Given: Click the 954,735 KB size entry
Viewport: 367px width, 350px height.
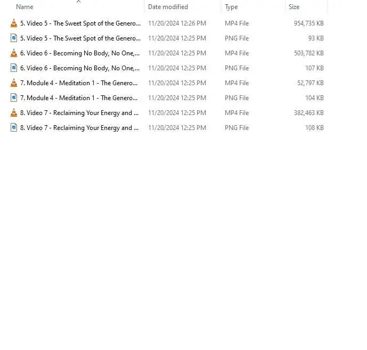Looking at the screenshot, I should coord(308,23).
